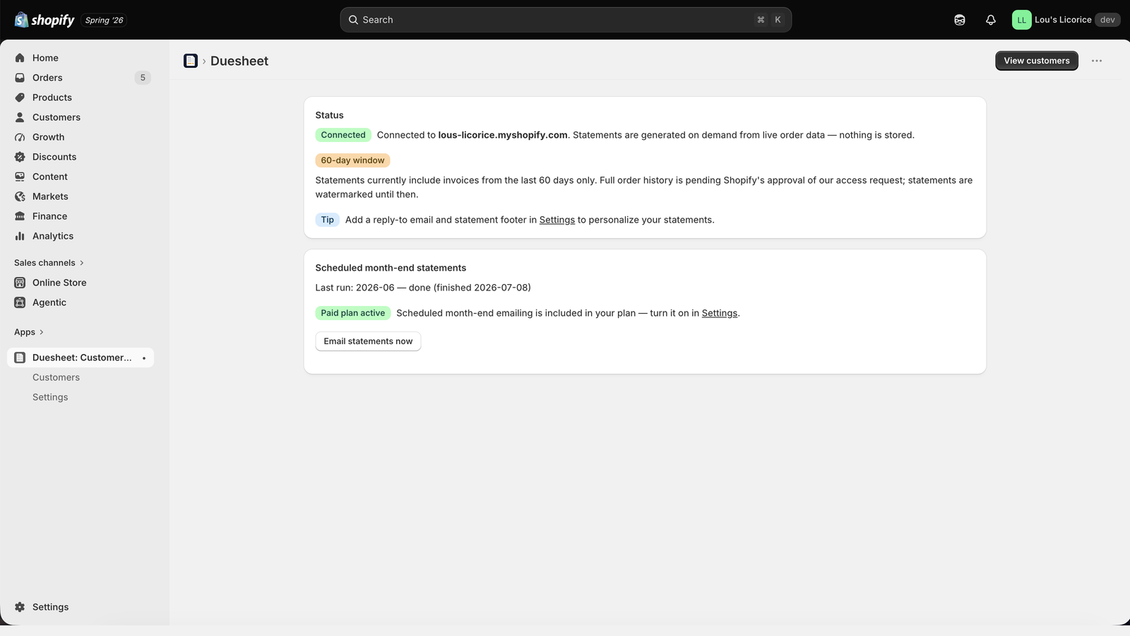The width and height of the screenshot is (1130, 636).
Task: Expand the Apps section
Action: [x=29, y=332]
